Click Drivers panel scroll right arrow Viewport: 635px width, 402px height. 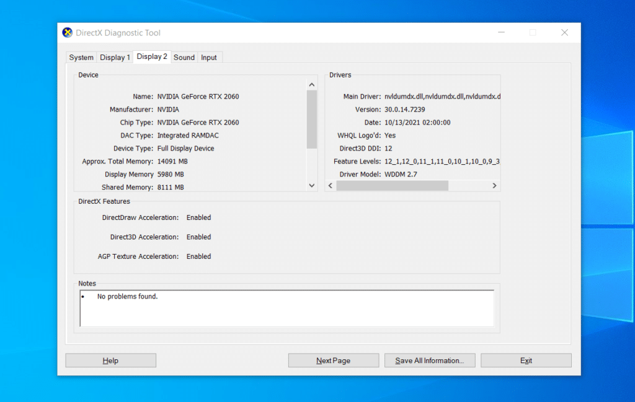[494, 186]
